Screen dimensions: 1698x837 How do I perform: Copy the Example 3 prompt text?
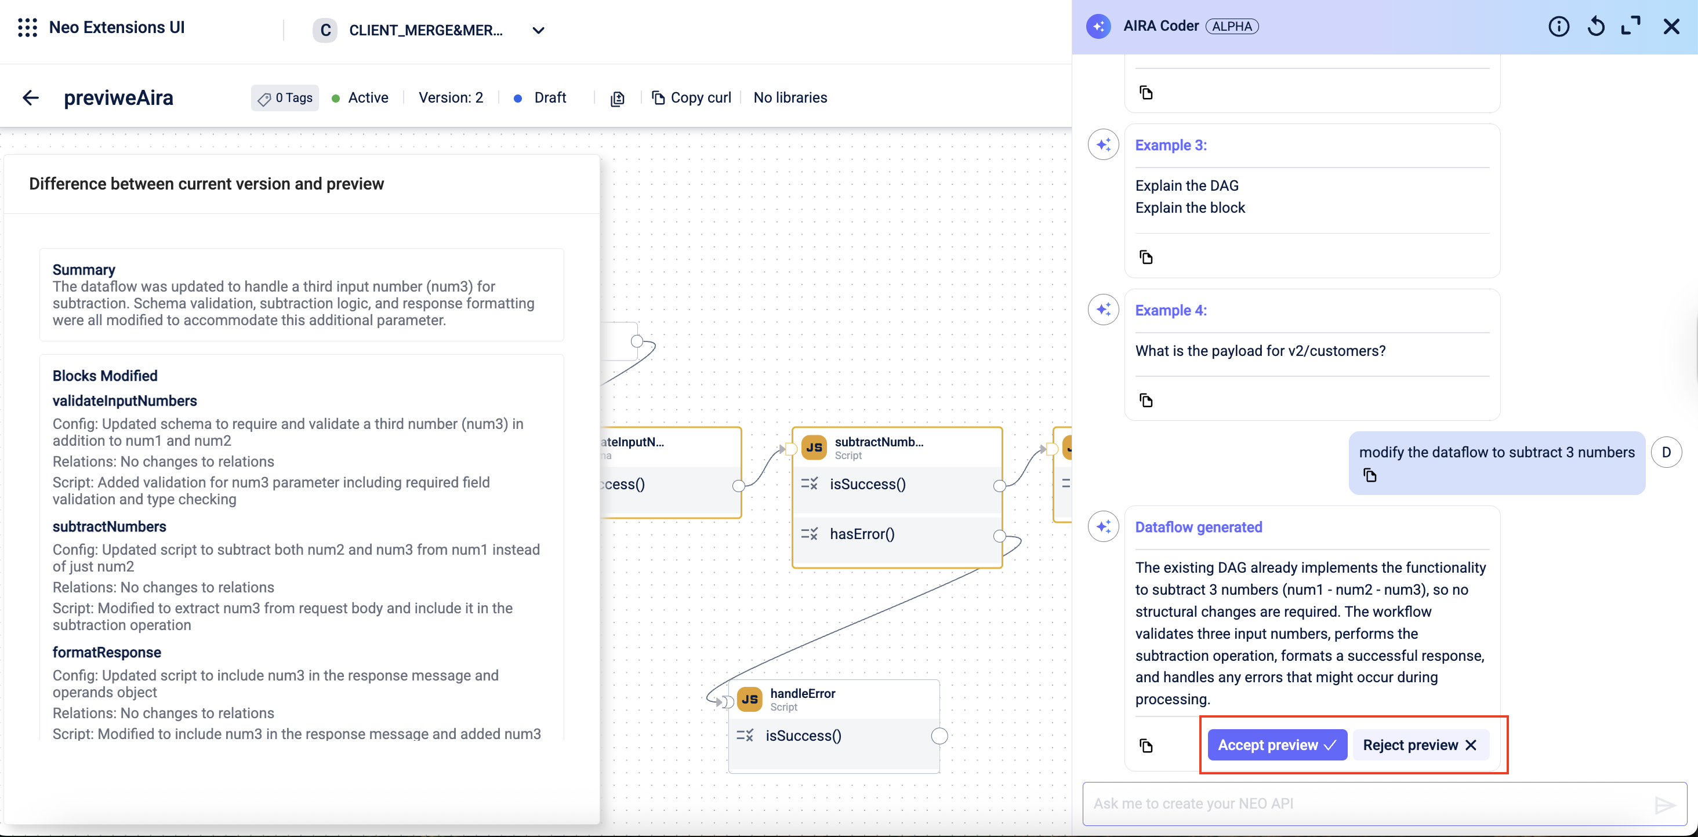(1145, 257)
